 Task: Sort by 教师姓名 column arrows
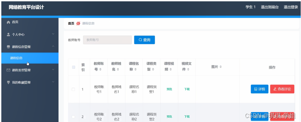[118, 69]
